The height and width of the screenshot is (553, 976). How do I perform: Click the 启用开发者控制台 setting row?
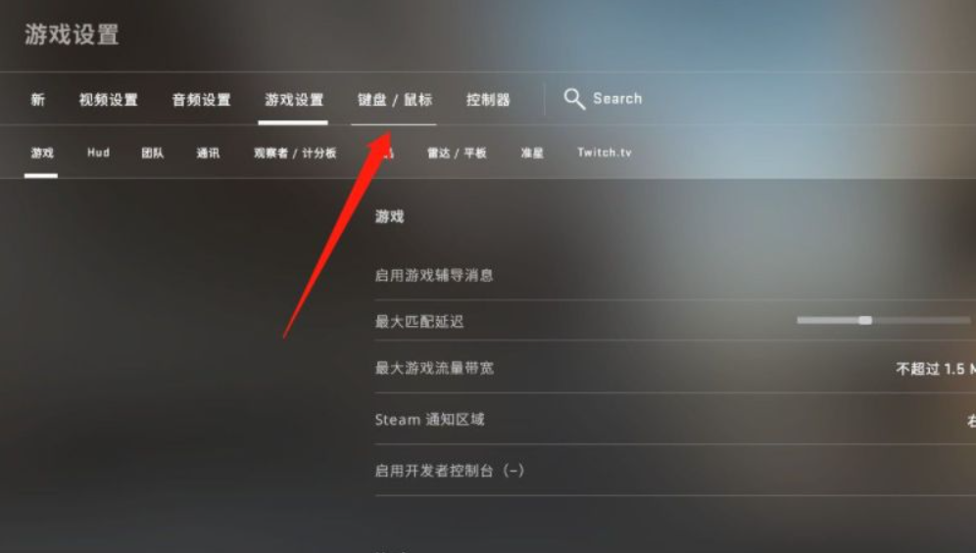coord(675,470)
